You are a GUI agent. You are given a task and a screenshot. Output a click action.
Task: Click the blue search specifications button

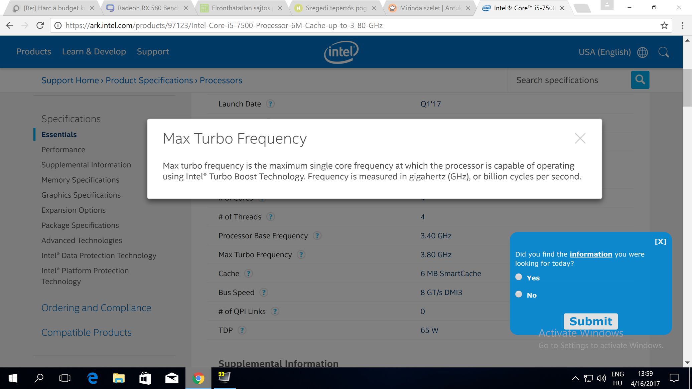pos(640,80)
